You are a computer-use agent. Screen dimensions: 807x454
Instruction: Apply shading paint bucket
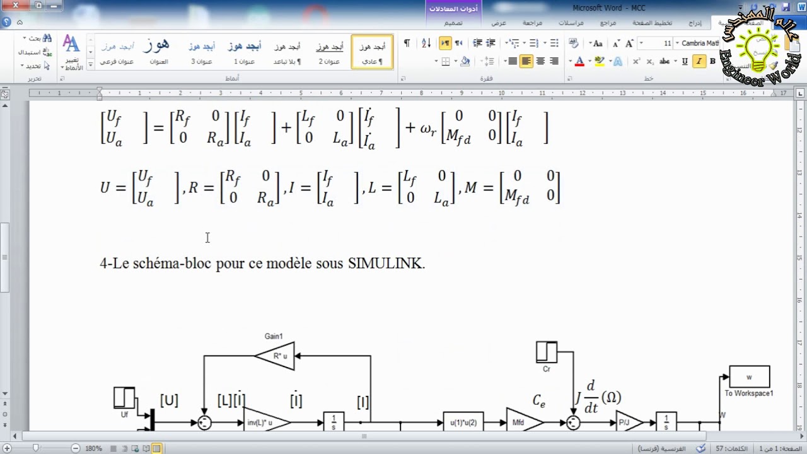pyautogui.click(x=465, y=61)
